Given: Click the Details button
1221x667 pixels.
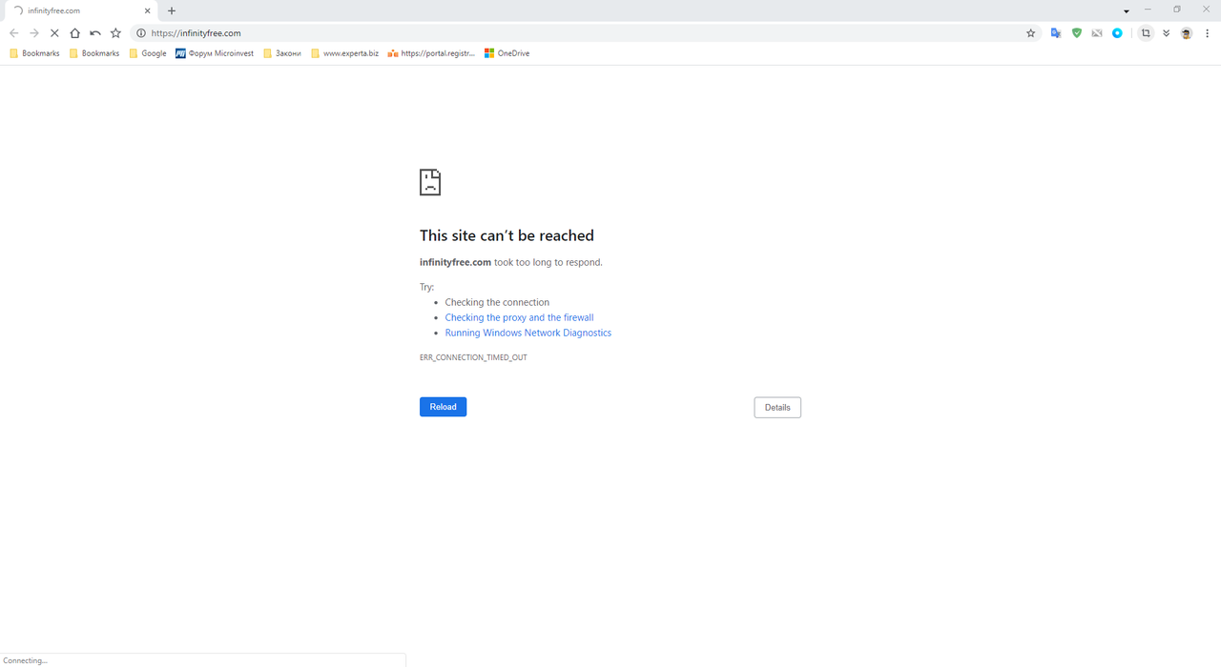Looking at the screenshot, I should pyautogui.click(x=777, y=407).
